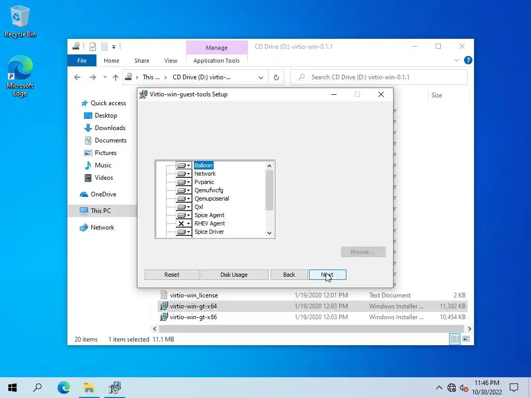Expand the ribbon chevron
This screenshot has width=531, height=398.
(456, 60)
